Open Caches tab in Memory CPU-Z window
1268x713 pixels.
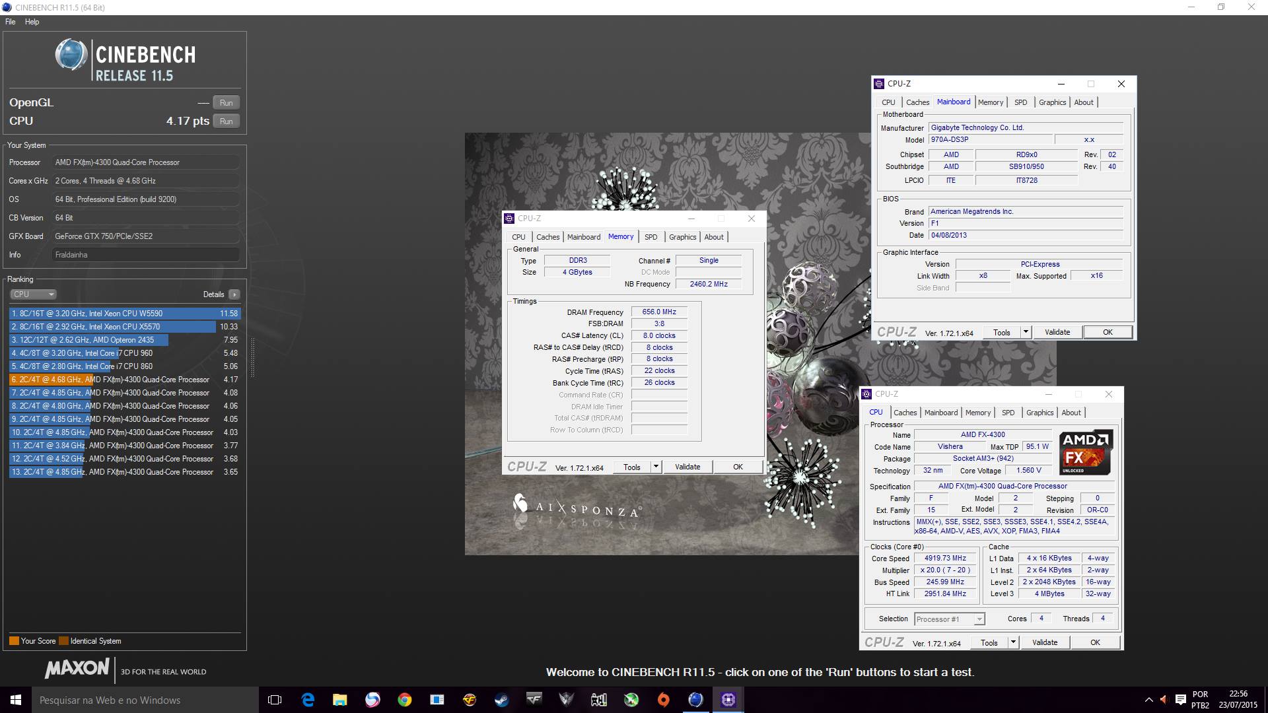[x=547, y=237]
